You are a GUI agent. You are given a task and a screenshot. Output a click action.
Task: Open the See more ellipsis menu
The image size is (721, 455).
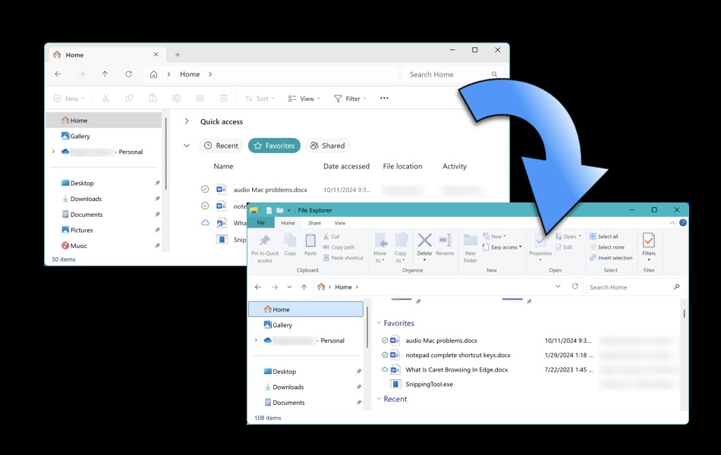coord(384,98)
